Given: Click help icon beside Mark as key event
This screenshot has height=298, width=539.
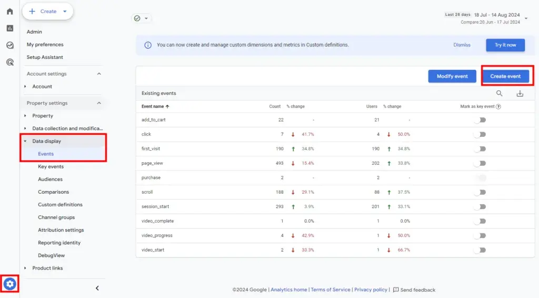Looking at the screenshot, I should [x=498, y=106].
